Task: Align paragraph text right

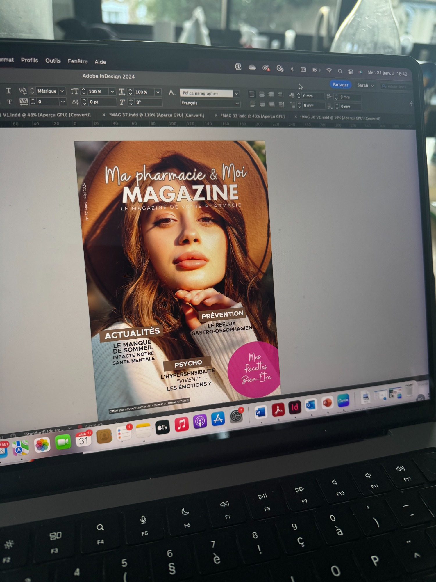Action: [x=271, y=95]
